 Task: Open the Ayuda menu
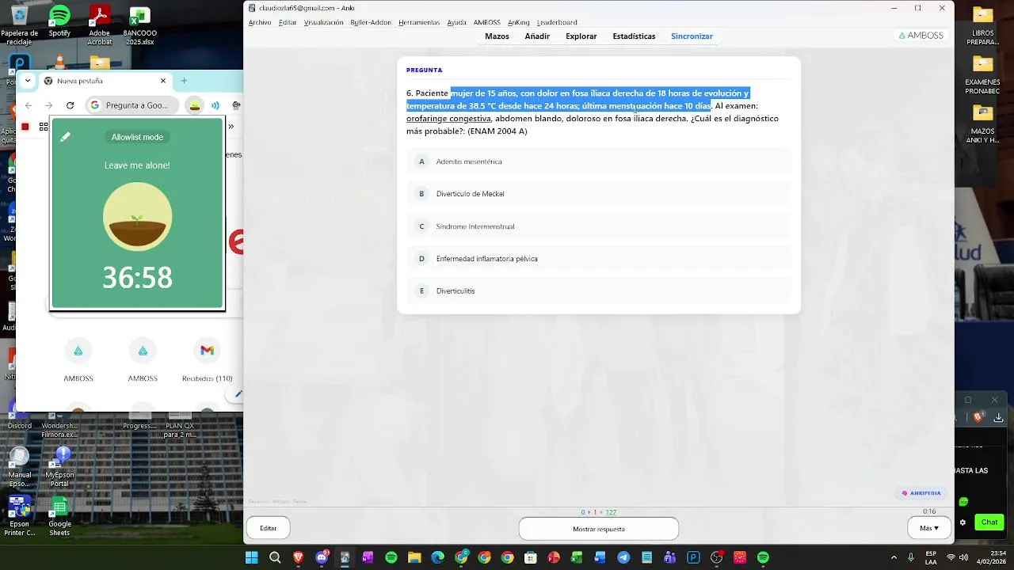pyautogui.click(x=456, y=22)
